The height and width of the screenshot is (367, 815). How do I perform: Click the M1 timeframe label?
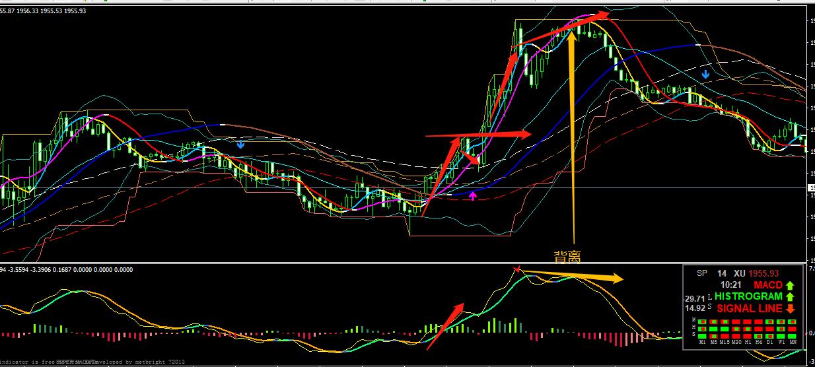click(702, 342)
